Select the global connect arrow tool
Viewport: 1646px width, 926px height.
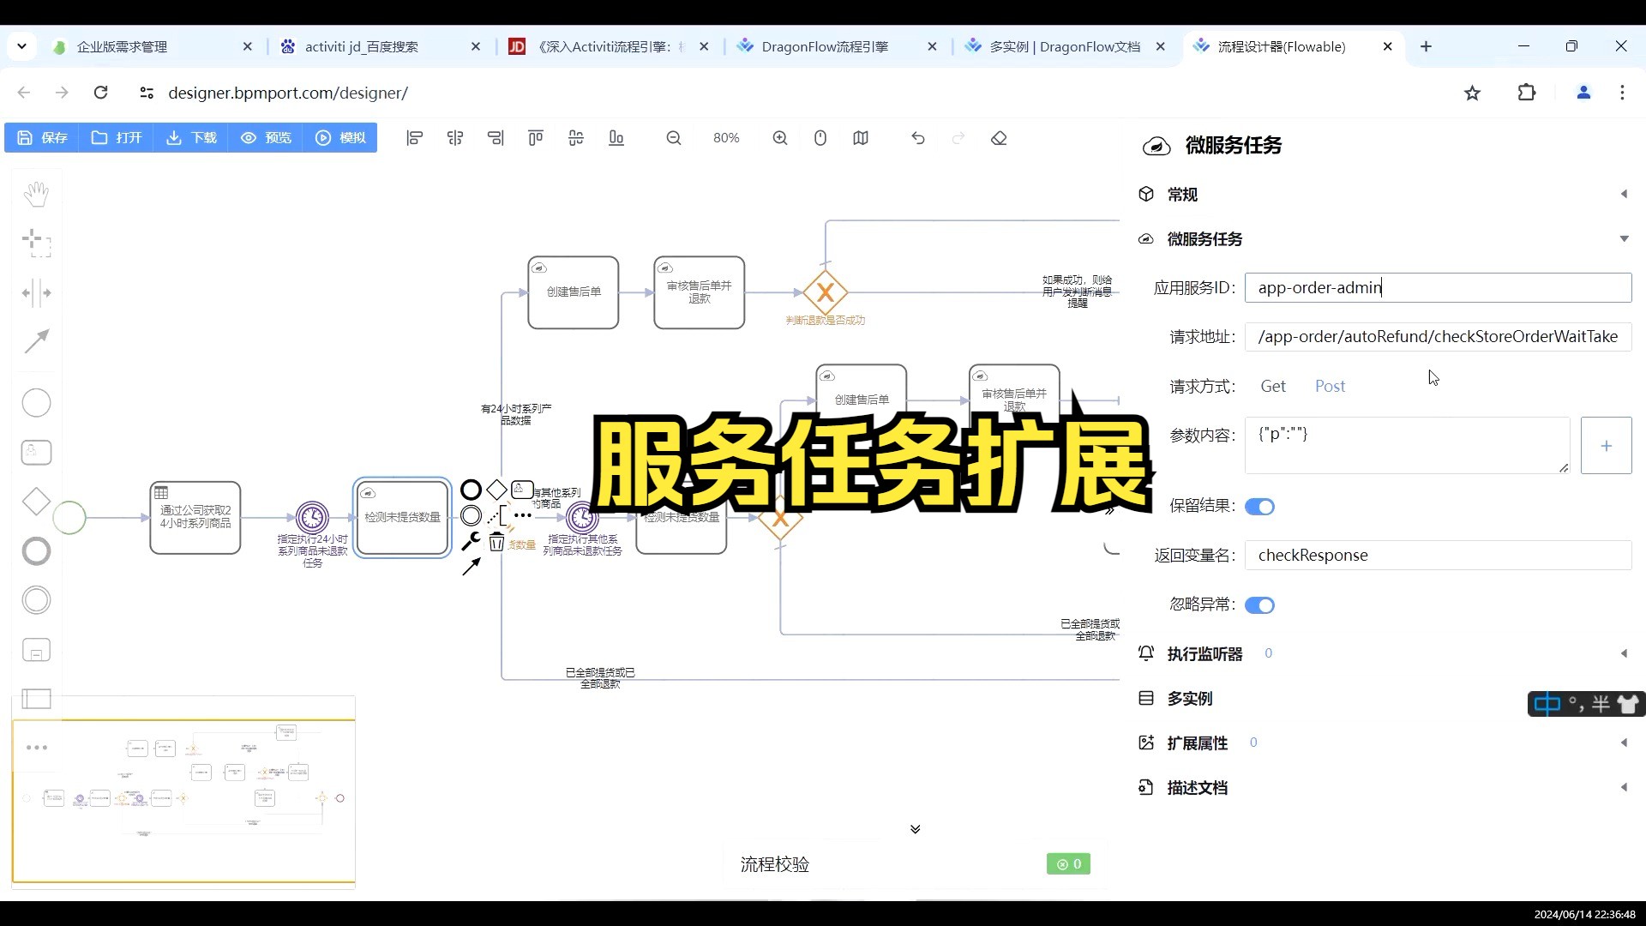click(x=36, y=341)
